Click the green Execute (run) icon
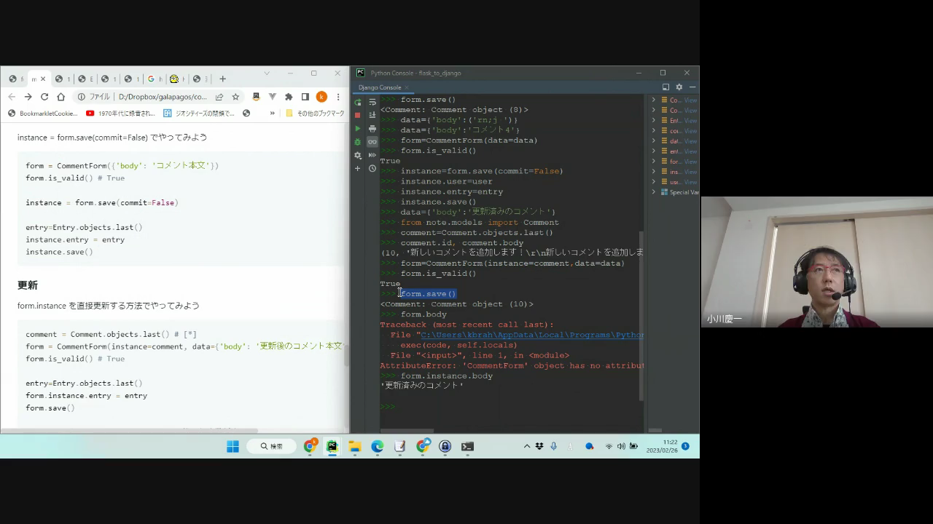The width and height of the screenshot is (933, 524). [358, 129]
